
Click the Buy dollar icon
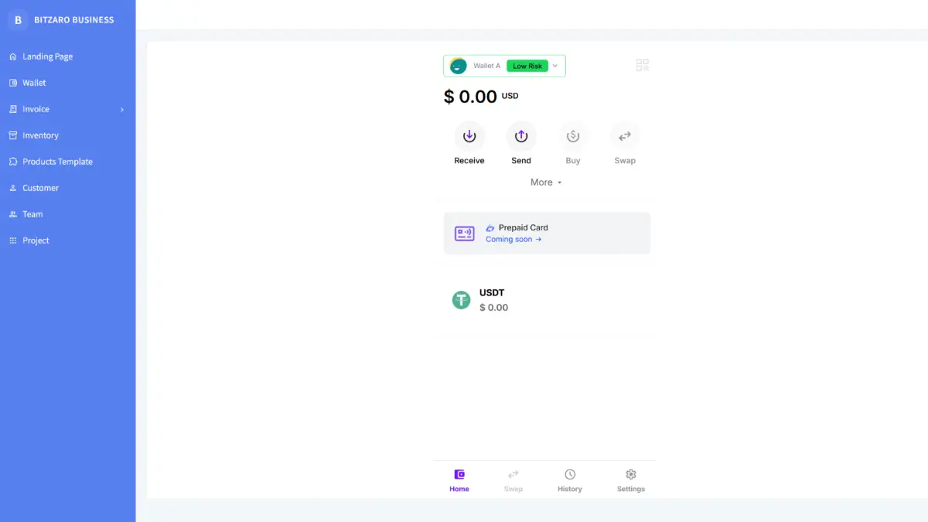573,136
